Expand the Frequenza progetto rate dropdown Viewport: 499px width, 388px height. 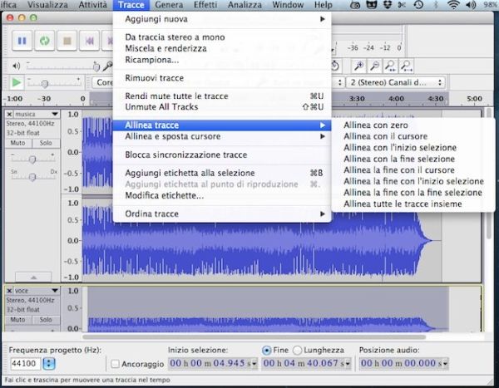[x=47, y=364]
